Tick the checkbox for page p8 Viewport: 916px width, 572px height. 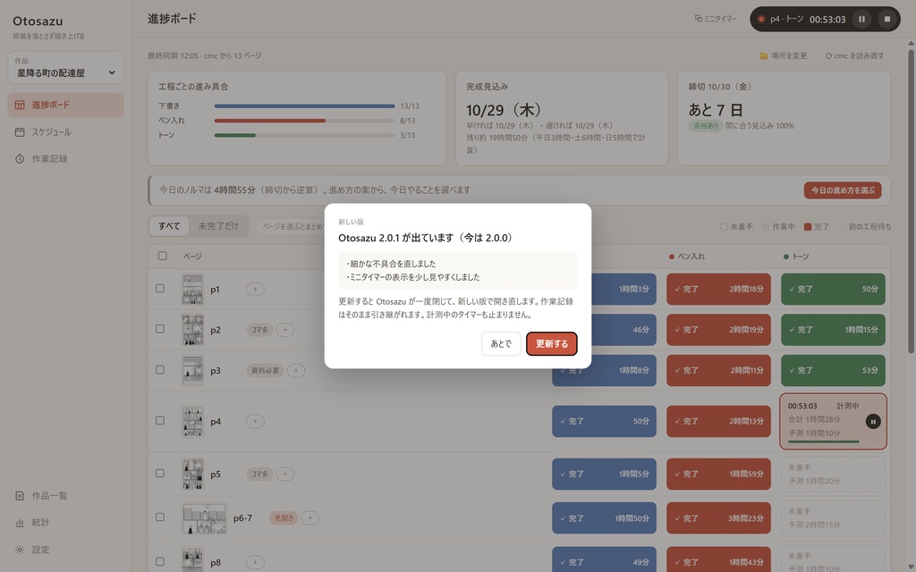coord(160,561)
